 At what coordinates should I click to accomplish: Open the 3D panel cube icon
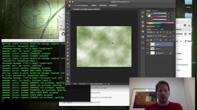pyautogui.click(x=143, y=31)
